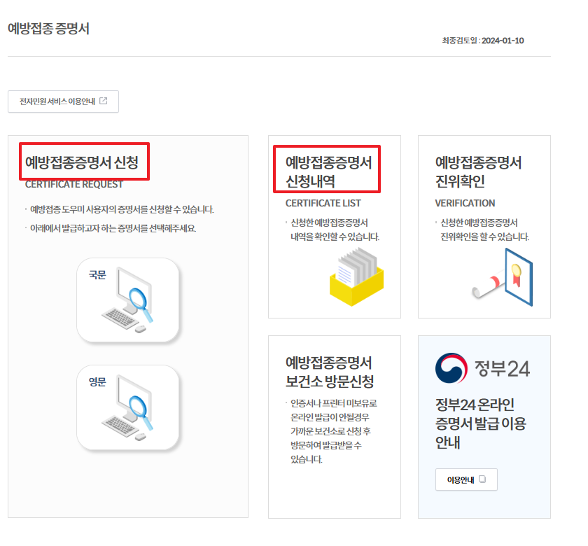Click the 이용안내 button in 정부24 card
588x546 pixels.
pyautogui.click(x=466, y=479)
